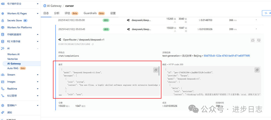
Task: Copy the response JSON with copy icon
Action: (257, 70)
